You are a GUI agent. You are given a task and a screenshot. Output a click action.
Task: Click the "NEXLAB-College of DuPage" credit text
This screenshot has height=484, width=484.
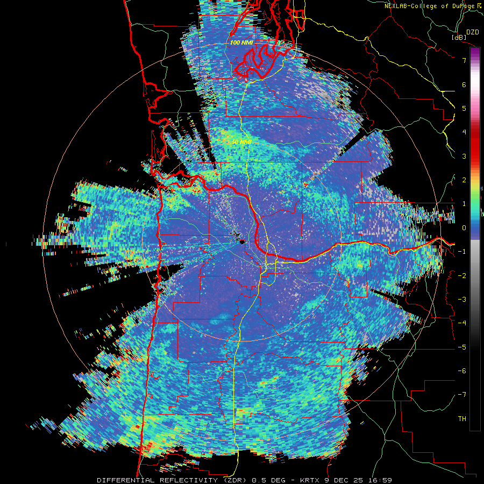pyautogui.click(x=430, y=6)
